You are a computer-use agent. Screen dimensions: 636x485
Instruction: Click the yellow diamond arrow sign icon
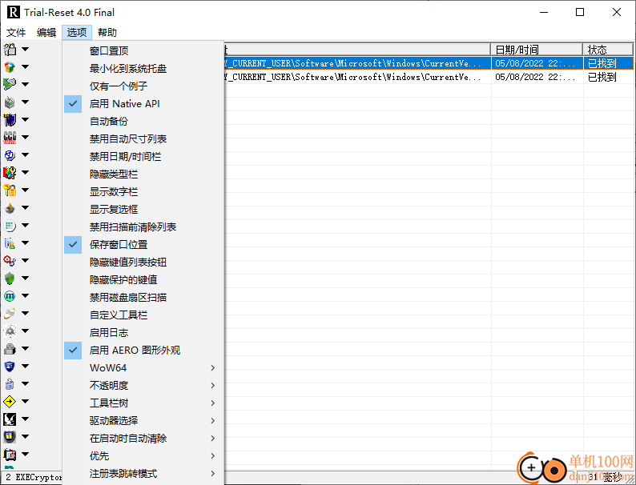(10, 402)
